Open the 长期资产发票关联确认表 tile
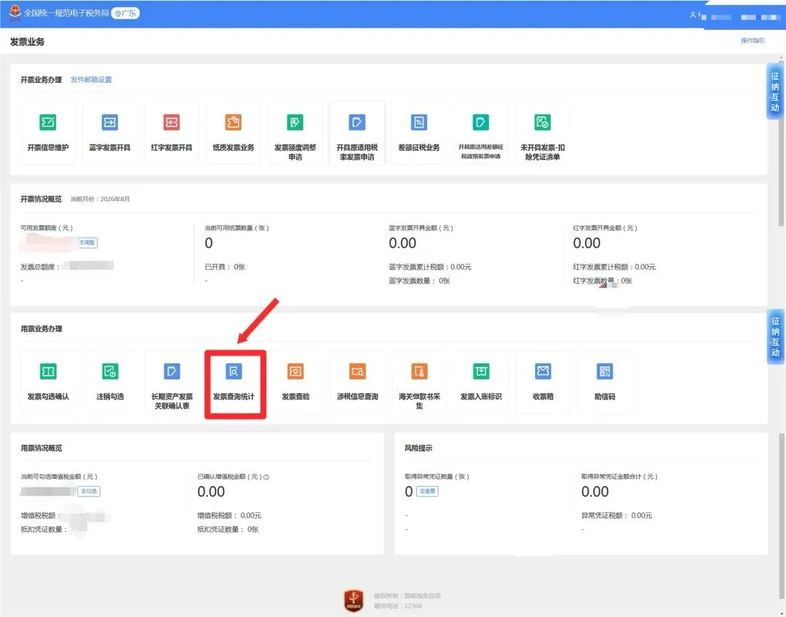786x617 pixels. click(172, 382)
